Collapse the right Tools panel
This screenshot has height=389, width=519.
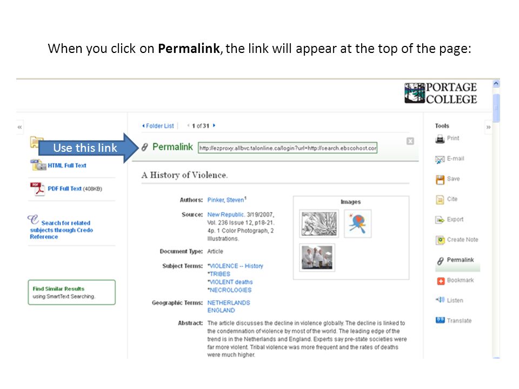coord(488,127)
